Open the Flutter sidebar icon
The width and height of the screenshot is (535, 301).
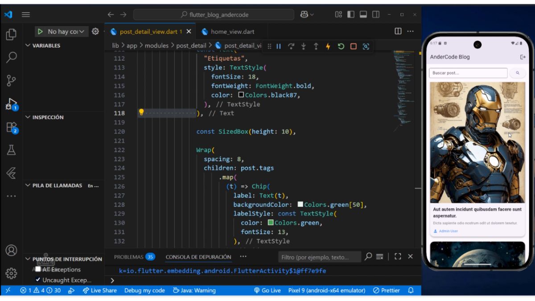(x=11, y=173)
